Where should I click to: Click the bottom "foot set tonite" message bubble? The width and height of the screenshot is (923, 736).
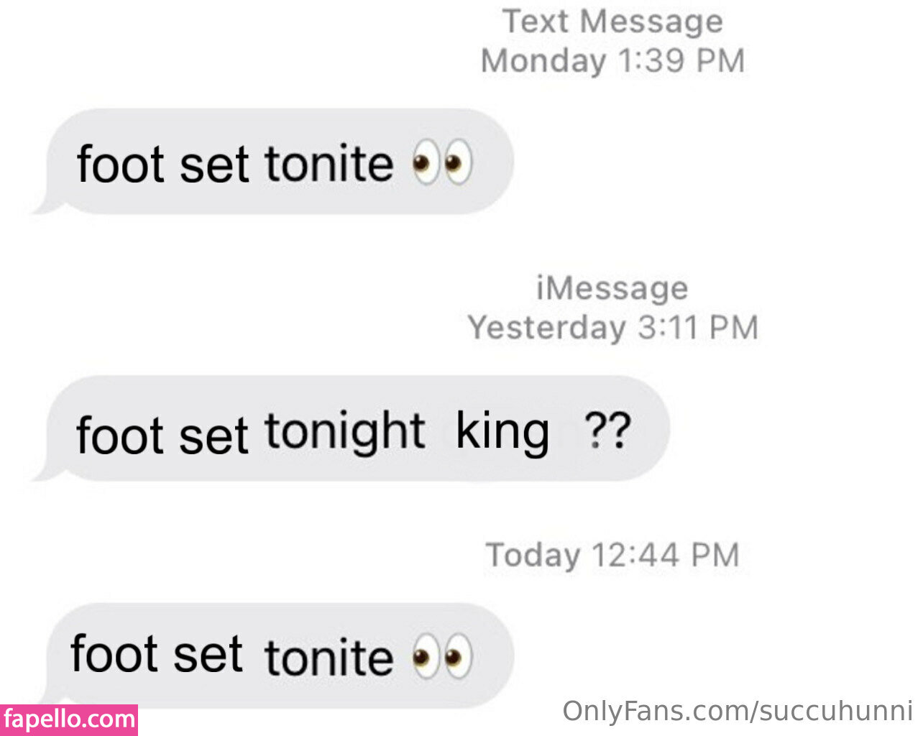tap(277, 655)
